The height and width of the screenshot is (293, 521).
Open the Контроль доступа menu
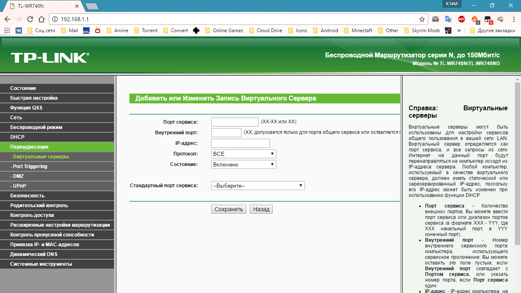[57, 215]
